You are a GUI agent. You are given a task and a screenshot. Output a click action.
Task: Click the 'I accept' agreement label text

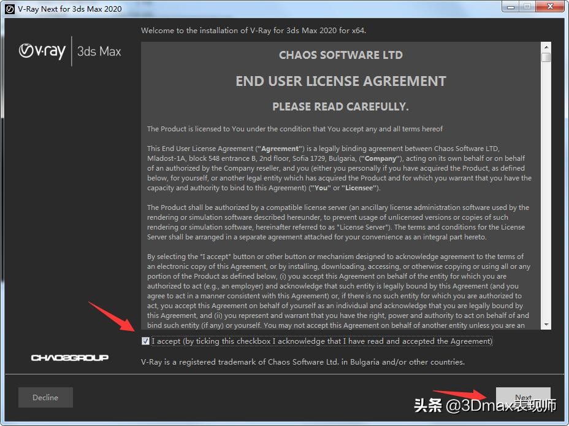(322, 341)
